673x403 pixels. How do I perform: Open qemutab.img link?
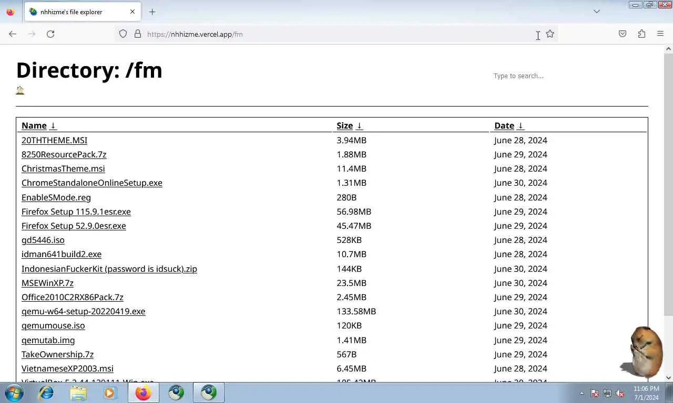click(x=48, y=340)
